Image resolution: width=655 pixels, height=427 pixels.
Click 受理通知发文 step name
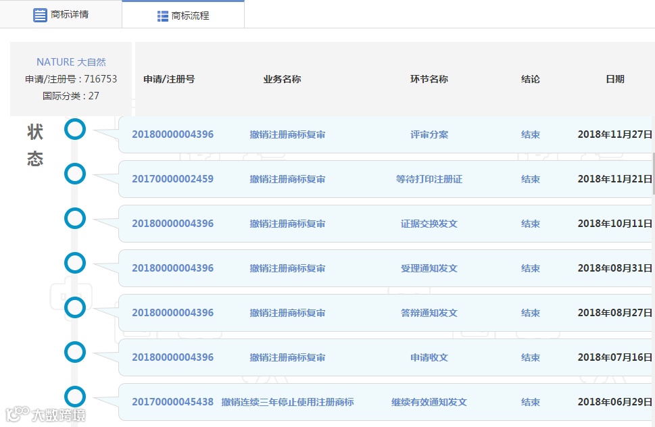pos(429,269)
